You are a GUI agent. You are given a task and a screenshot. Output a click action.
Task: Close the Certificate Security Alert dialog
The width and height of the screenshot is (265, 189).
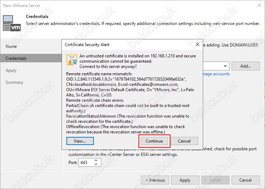(198, 44)
